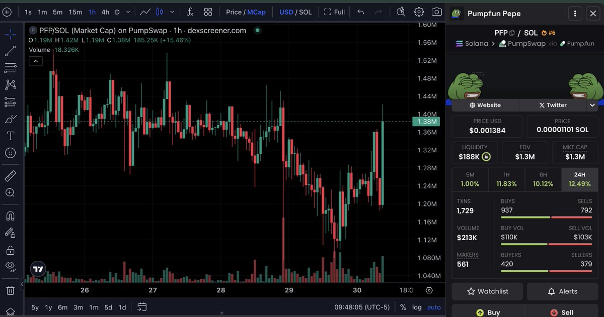Activate the zoom in tool

point(10,192)
